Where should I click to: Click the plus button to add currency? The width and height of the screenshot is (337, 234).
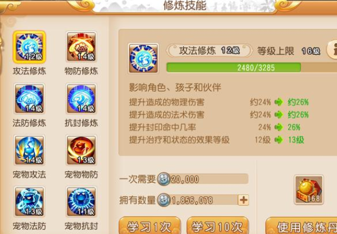(x=243, y=200)
